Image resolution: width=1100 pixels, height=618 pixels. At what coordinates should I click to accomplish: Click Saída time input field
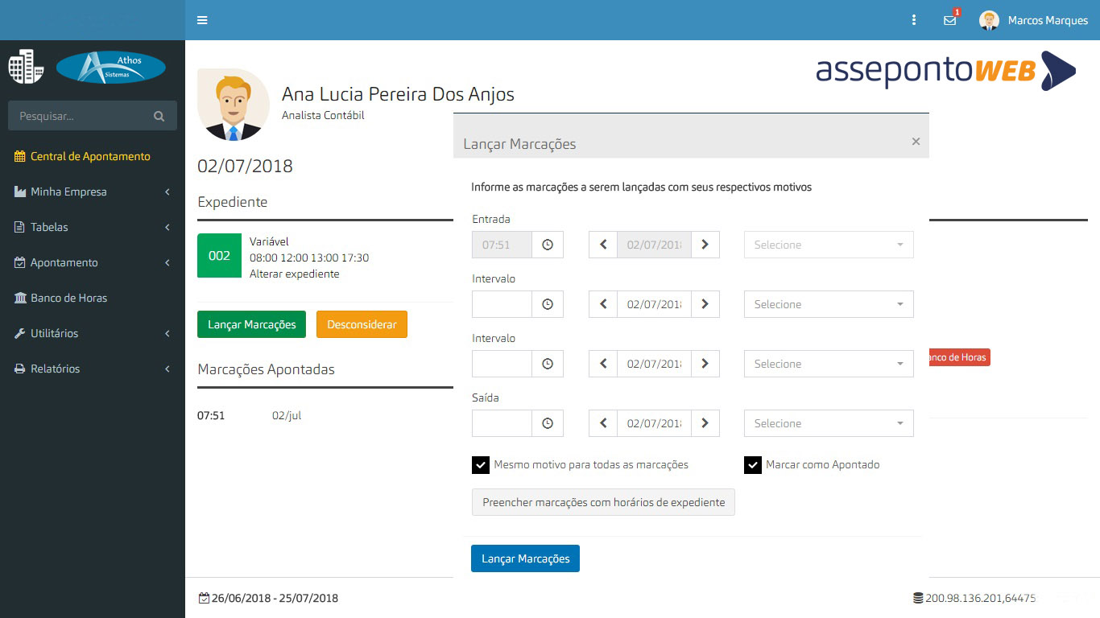pos(502,423)
